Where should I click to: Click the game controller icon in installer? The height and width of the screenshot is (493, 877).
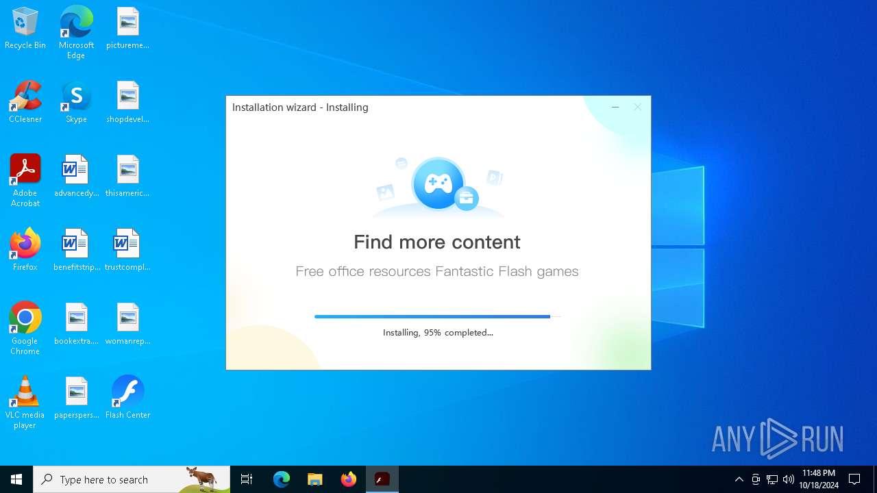coord(438,184)
